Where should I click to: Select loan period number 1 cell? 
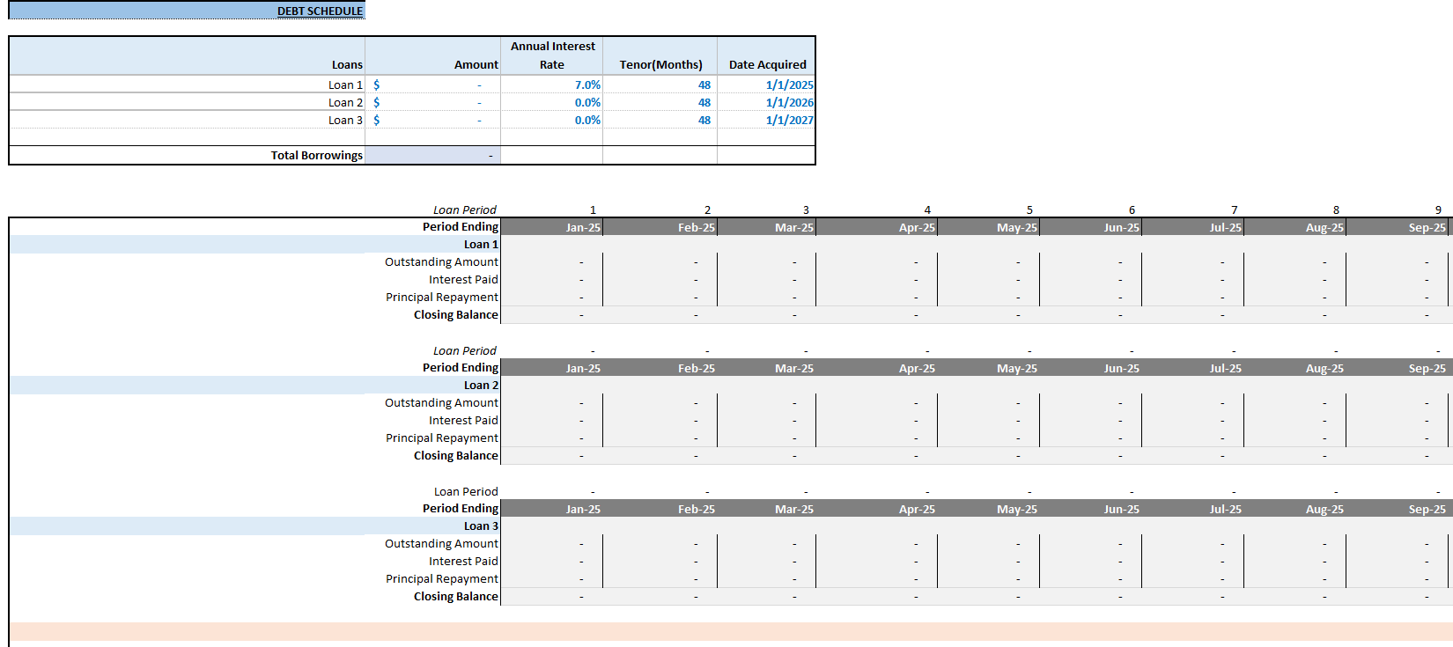tap(551, 210)
